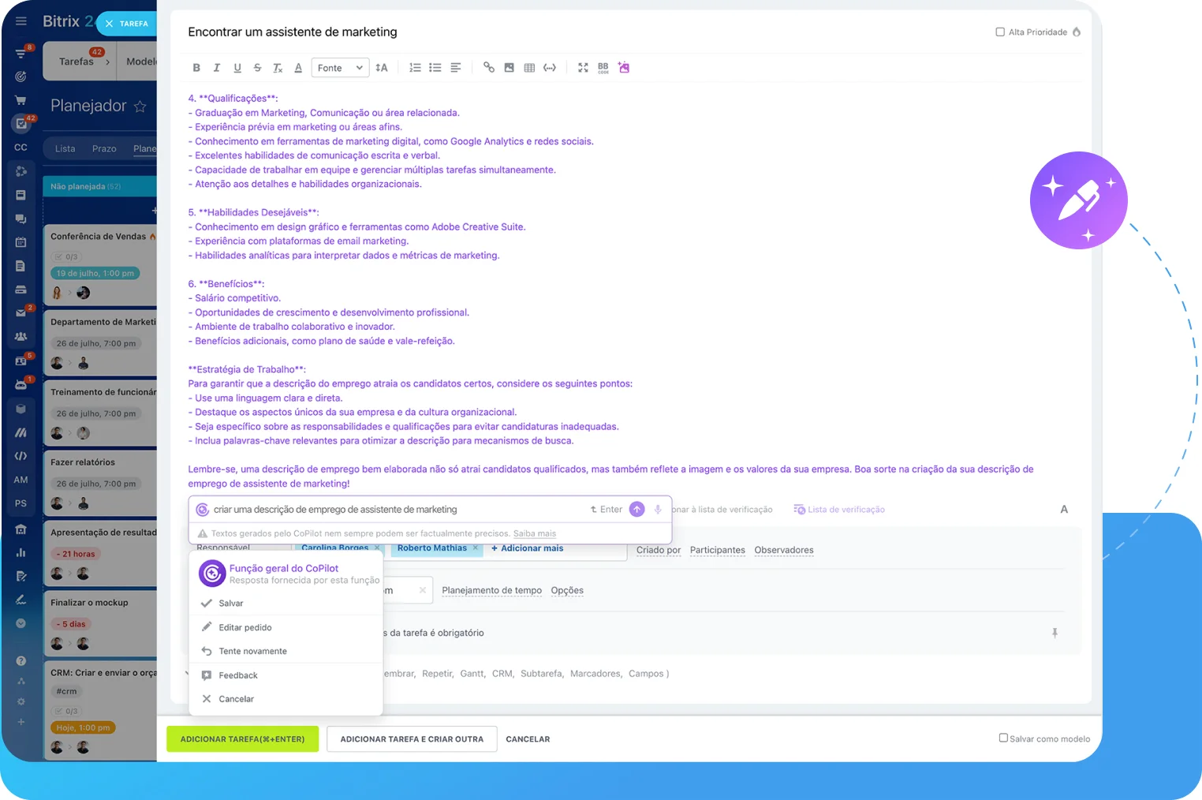
Task: Expand the editor to fullscreen mode
Action: point(583,67)
